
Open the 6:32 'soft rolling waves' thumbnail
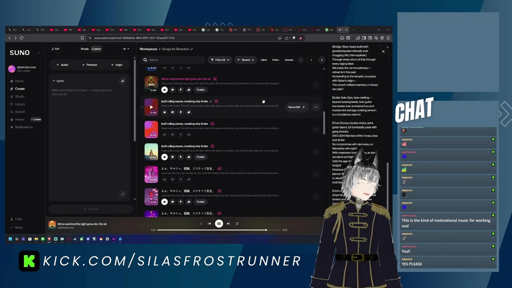[151, 129]
